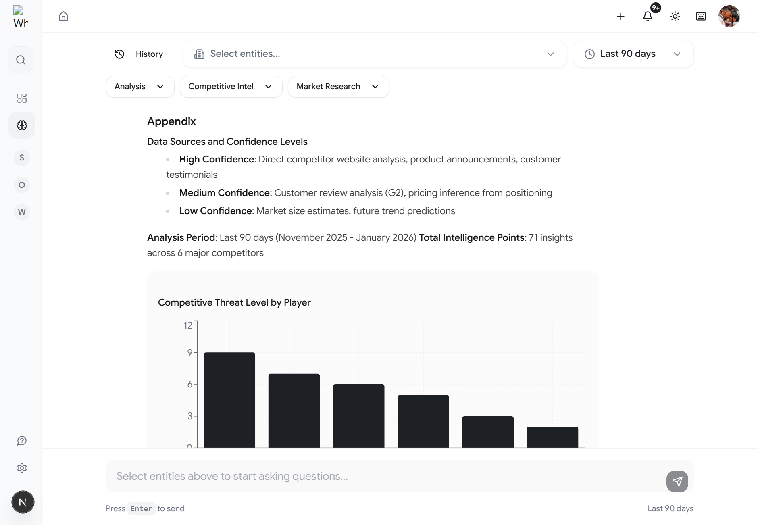Click the History button
Screen dimensions: 758x525
coord(140,54)
